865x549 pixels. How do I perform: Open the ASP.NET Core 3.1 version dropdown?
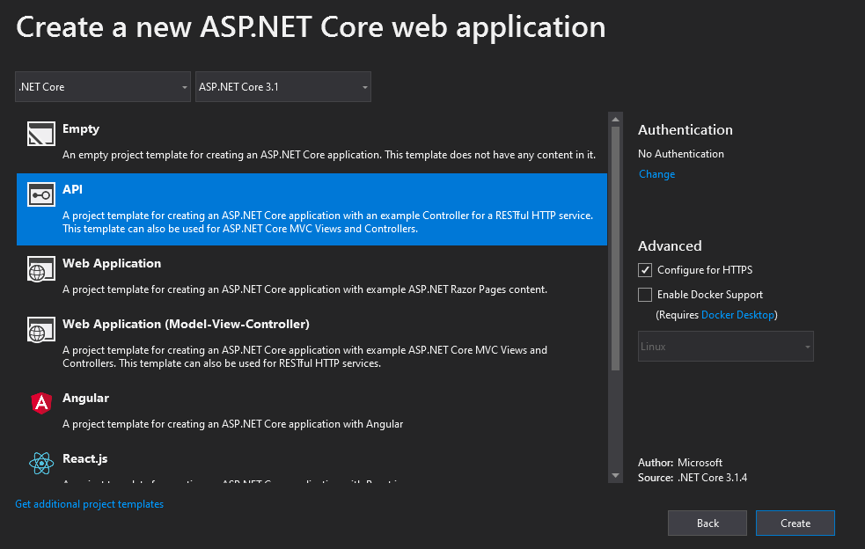(283, 86)
